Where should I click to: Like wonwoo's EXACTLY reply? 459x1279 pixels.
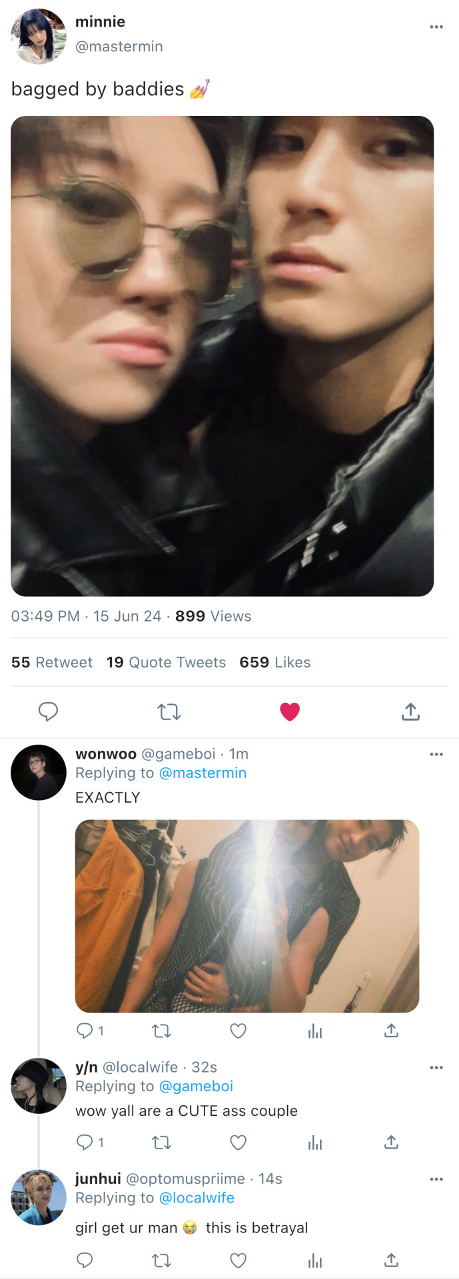(x=238, y=1031)
